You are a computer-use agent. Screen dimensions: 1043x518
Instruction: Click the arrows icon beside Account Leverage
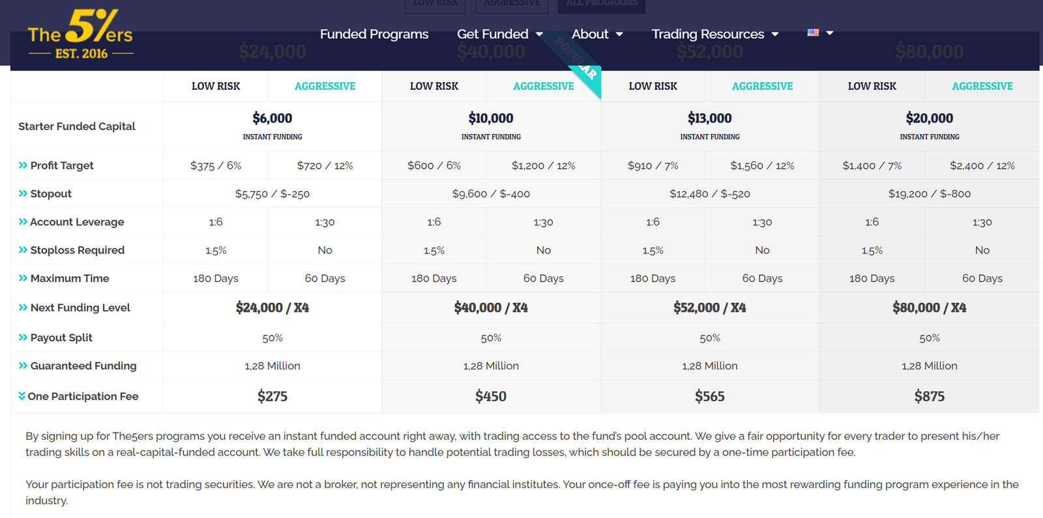[x=23, y=222]
